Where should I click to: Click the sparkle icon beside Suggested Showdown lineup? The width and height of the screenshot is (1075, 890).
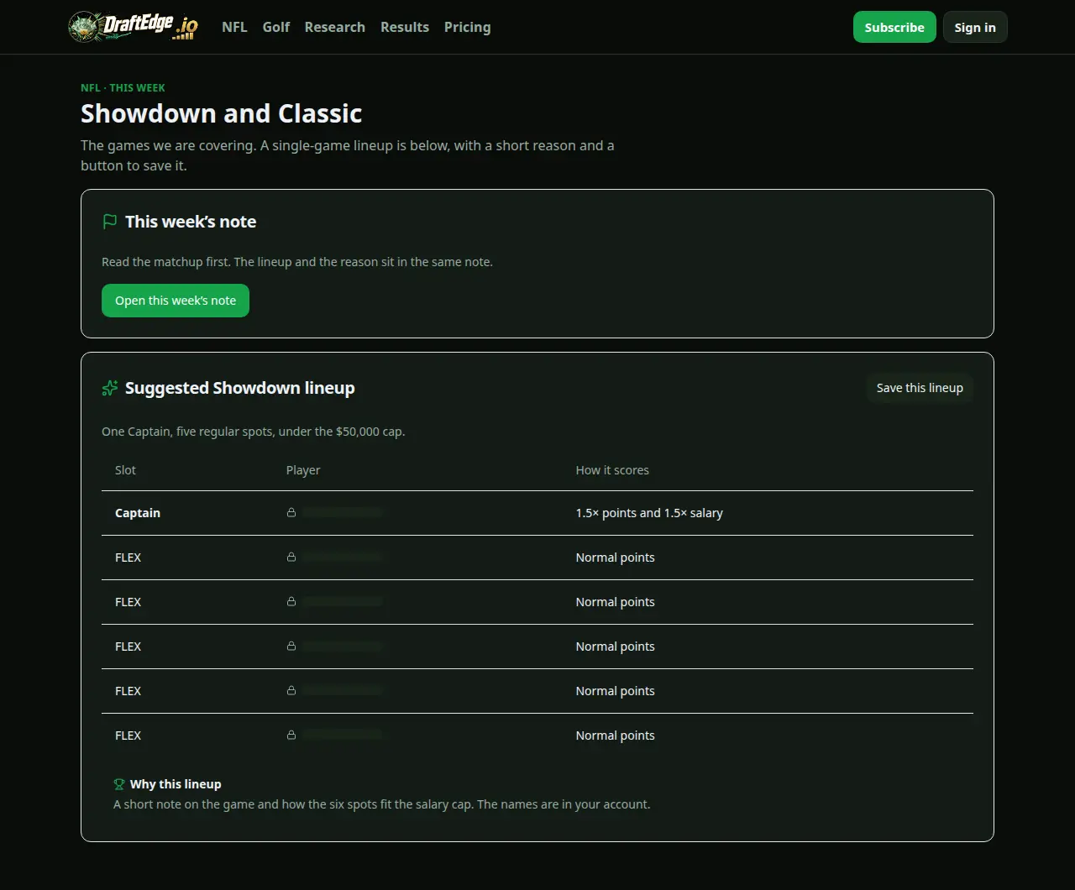[x=109, y=388]
